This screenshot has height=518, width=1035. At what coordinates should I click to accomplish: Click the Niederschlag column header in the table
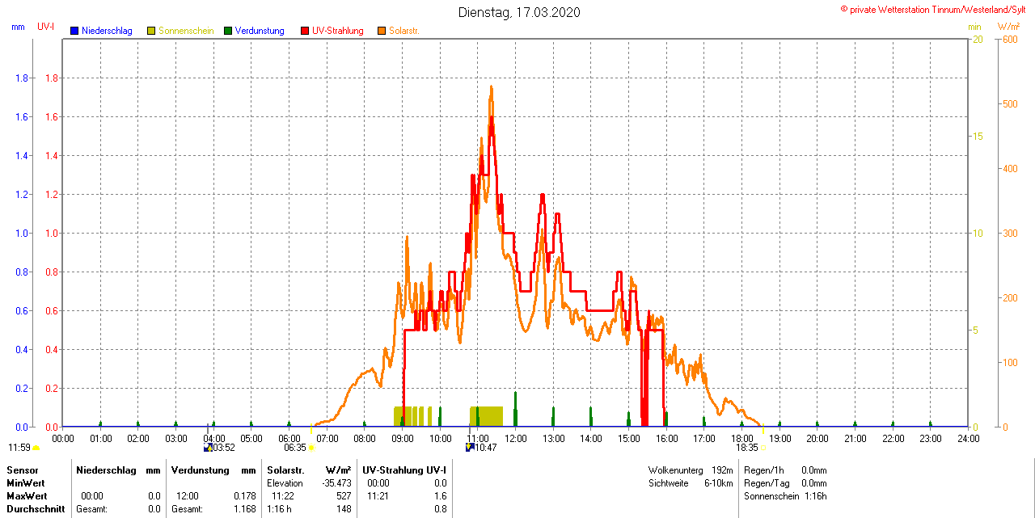[x=107, y=470]
